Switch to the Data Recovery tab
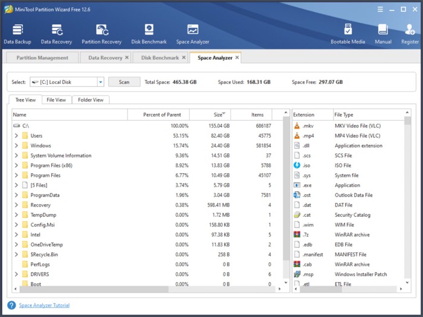Viewport: 423px width, 317px height. (105, 58)
